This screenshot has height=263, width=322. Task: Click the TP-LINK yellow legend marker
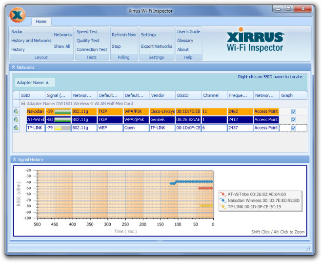click(x=223, y=207)
